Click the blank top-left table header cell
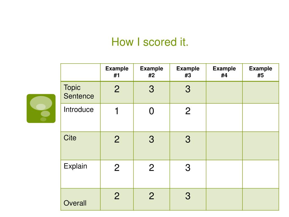Viewport: 289px width, 217px height. [x=80, y=72]
